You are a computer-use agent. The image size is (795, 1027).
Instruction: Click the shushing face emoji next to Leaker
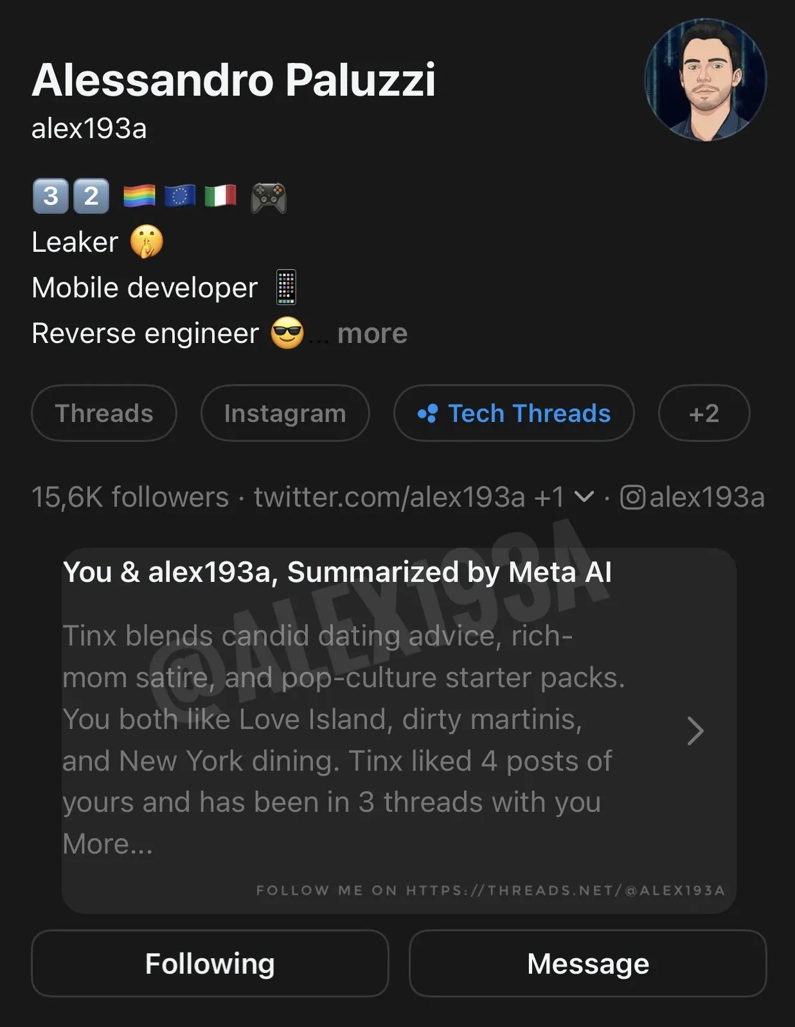[x=147, y=242]
